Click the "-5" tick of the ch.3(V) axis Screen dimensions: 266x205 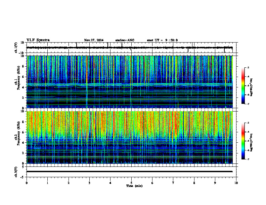[23, 177]
